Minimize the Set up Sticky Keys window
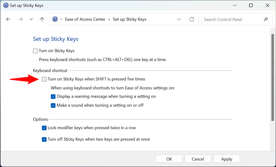The height and width of the screenshot is (167, 276). (235, 6)
